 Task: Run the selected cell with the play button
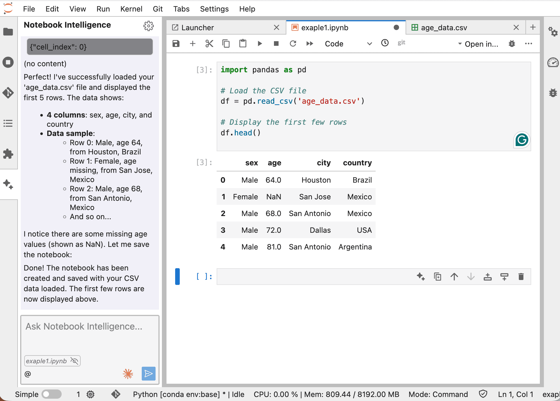[x=260, y=43]
